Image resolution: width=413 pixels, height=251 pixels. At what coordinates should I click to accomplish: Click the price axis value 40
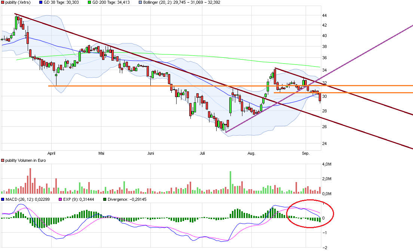[324, 36]
